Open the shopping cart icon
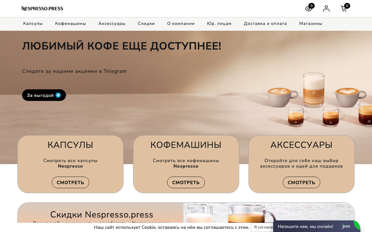The height and width of the screenshot is (232, 372). tap(344, 9)
